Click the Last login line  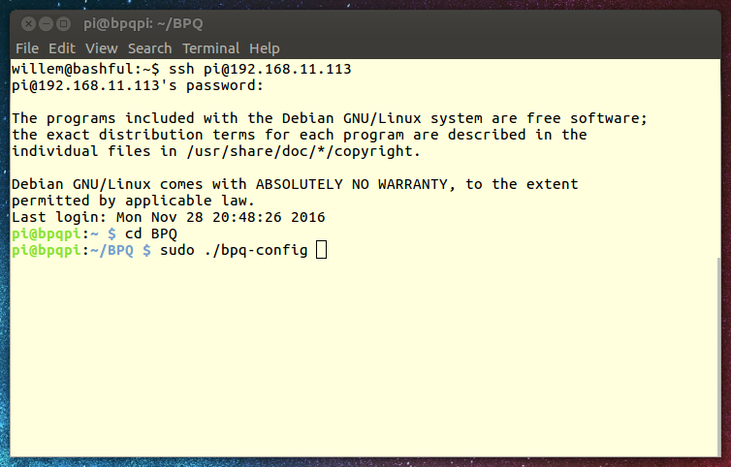click(169, 217)
